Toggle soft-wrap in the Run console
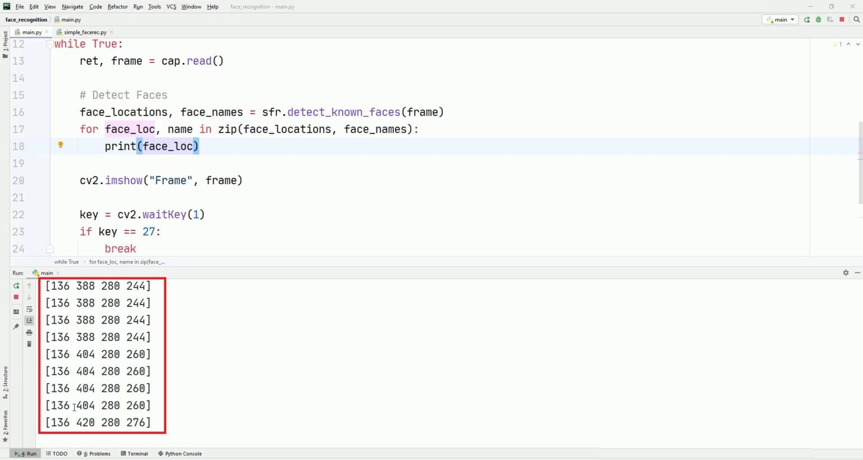Screen dimensions: 863x460 click(29, 309)
